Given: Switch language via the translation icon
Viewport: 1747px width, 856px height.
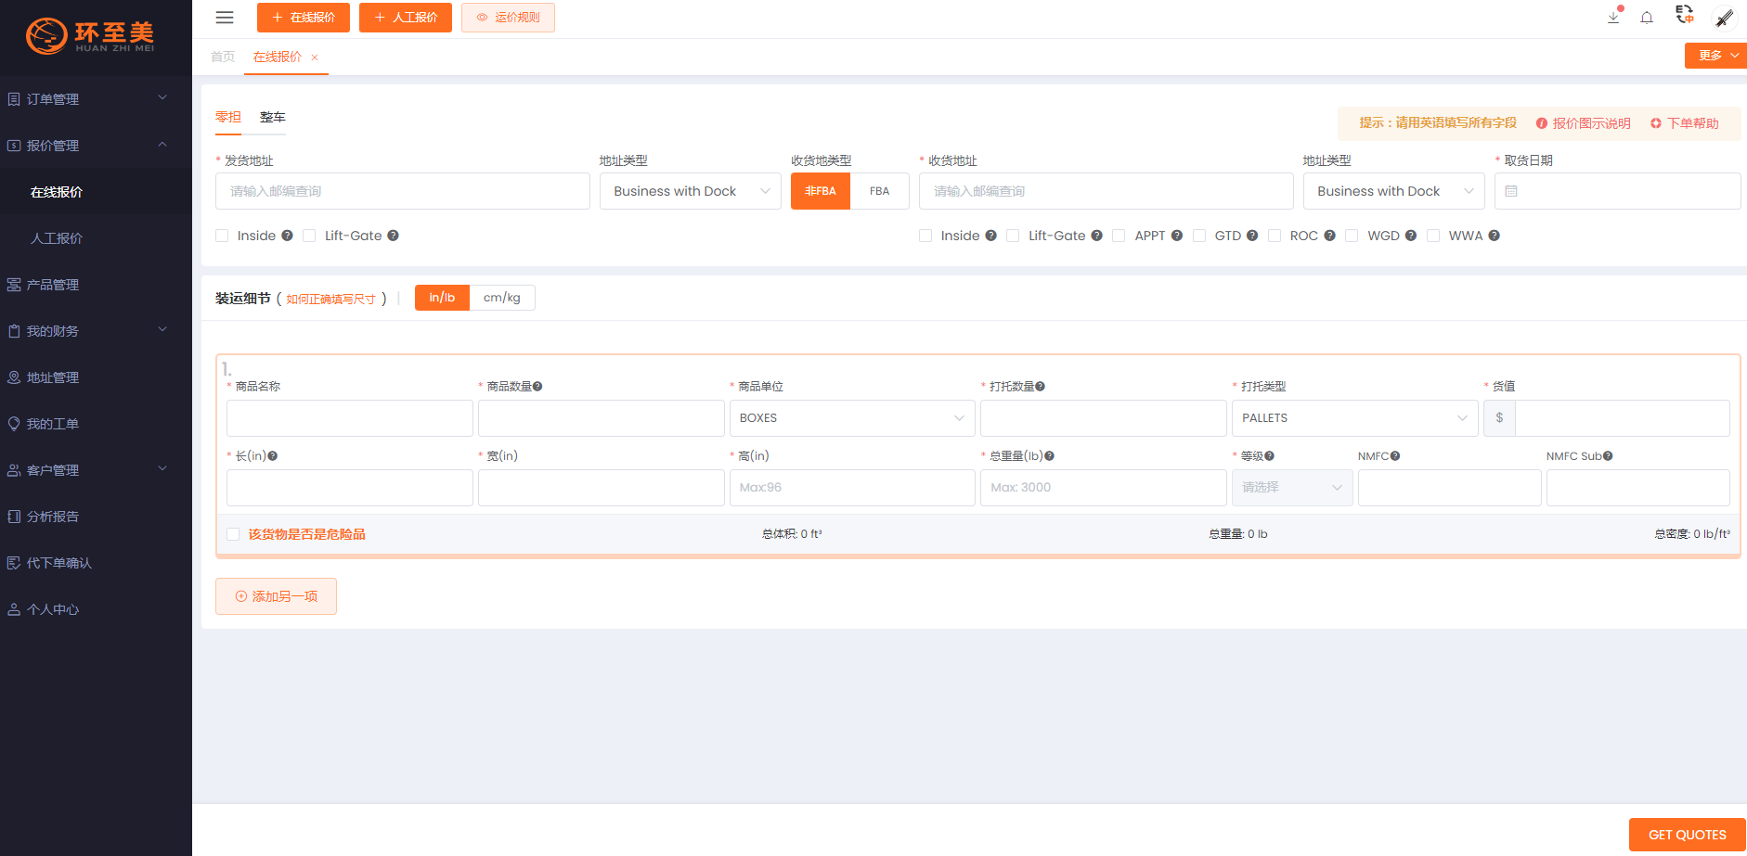Looking at the screenshot, I should 1685,17.
